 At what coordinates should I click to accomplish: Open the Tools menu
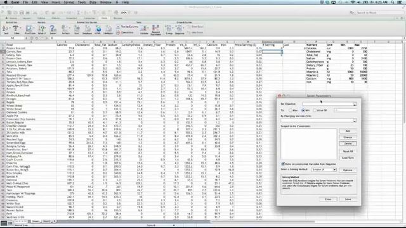coord(82,2)
